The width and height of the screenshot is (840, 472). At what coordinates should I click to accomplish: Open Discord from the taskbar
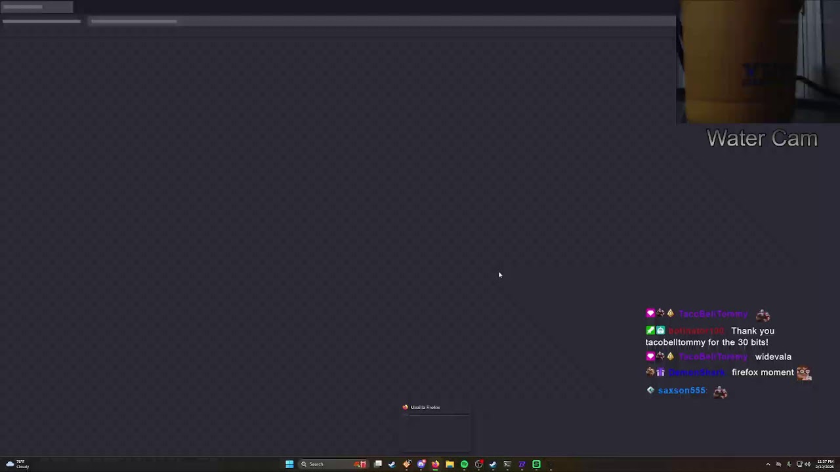click(421, 464)
